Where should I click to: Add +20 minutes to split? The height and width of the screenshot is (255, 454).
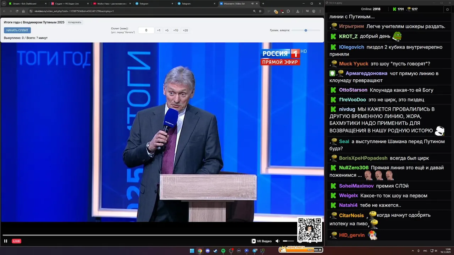click(185, 30)
